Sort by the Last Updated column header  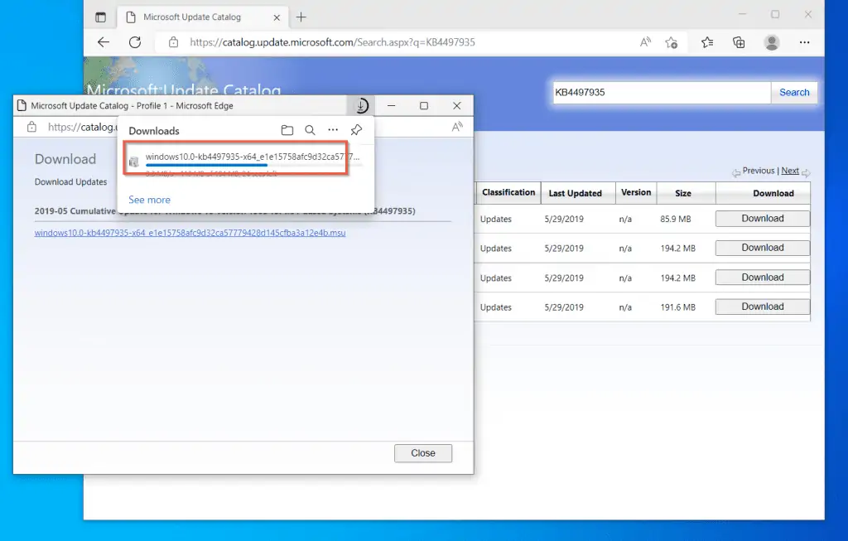pos(575,193)
